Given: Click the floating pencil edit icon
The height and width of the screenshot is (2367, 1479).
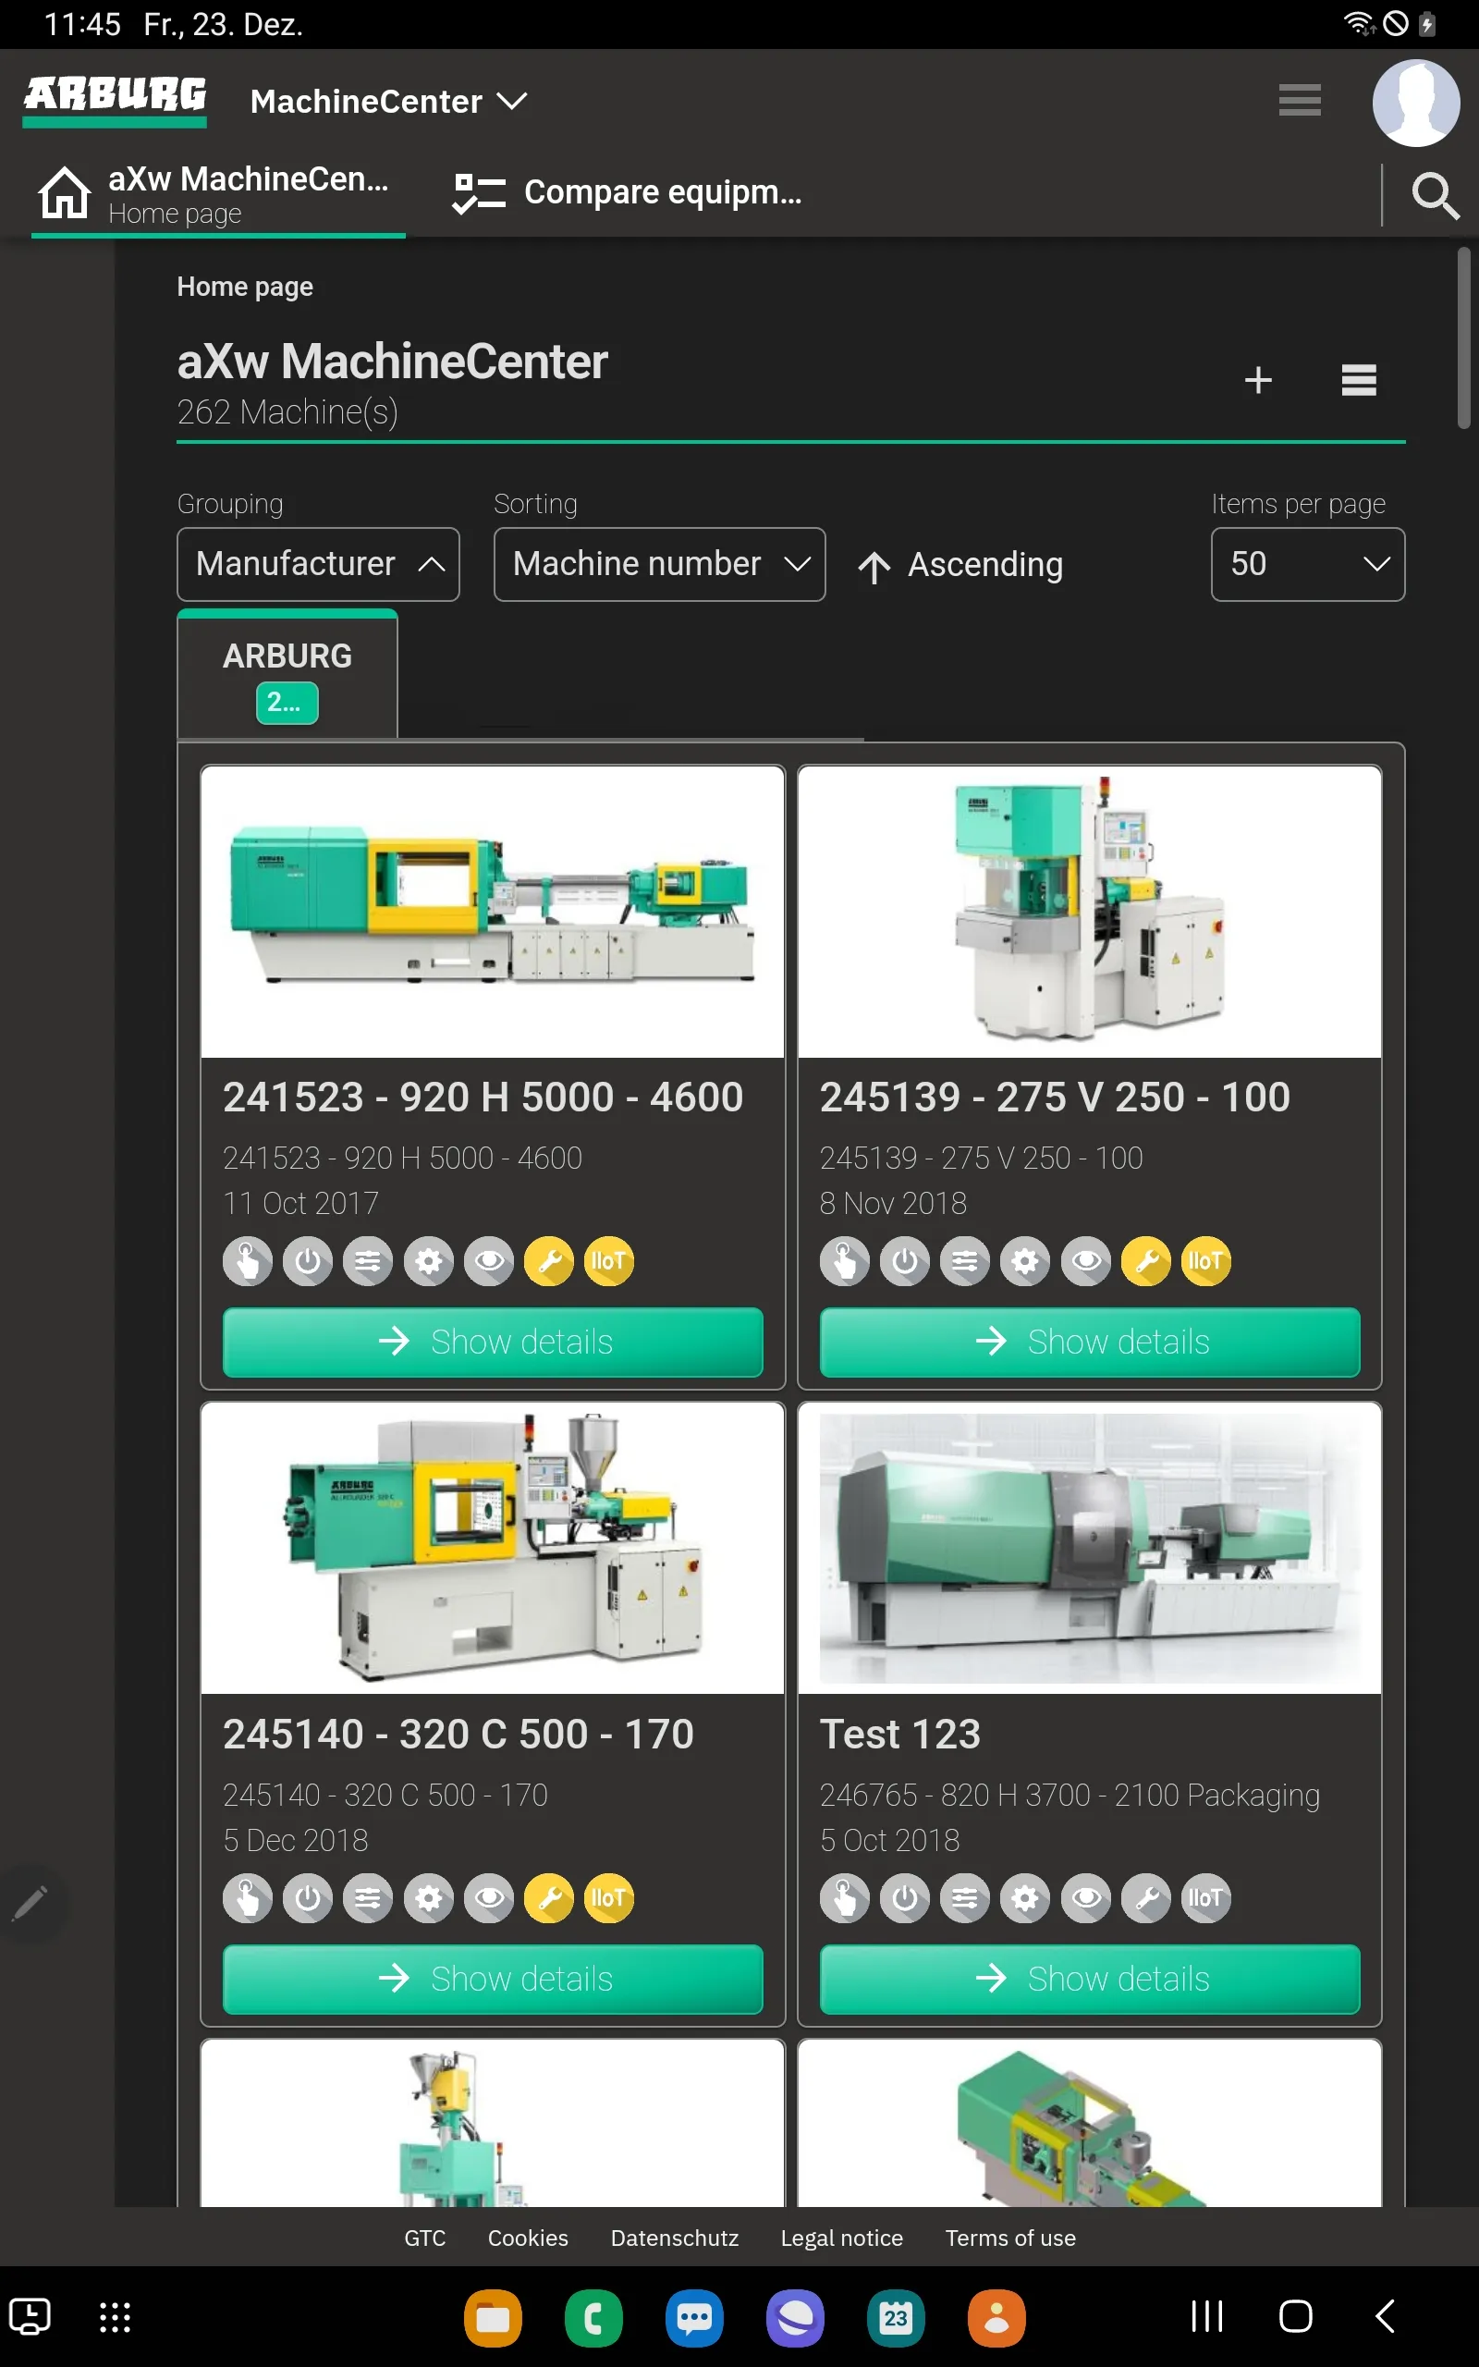Looking at the screenshot, I should 31,1903.
